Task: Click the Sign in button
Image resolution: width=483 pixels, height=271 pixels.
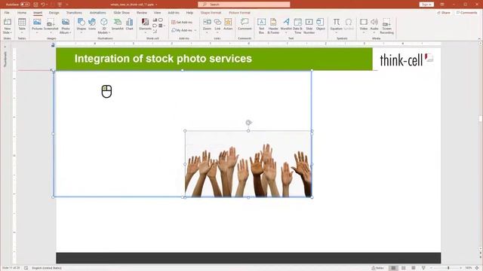Action: [426, 5]
